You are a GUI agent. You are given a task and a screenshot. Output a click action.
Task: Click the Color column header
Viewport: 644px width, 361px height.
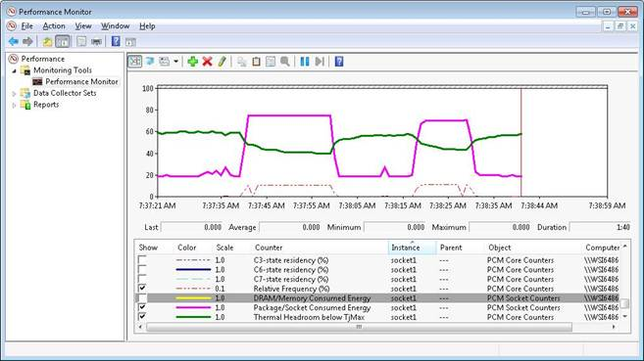[x=187, y=248]
